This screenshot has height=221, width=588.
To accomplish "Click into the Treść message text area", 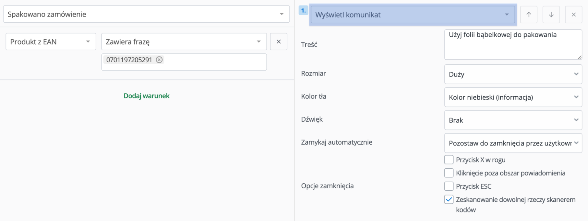I will 512,46.
